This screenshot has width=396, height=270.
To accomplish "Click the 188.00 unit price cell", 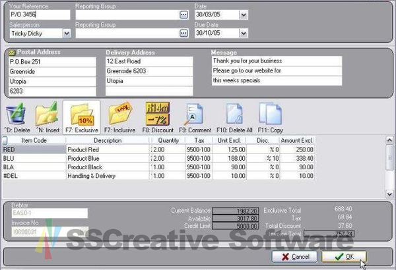I will (x=229, y=159).
